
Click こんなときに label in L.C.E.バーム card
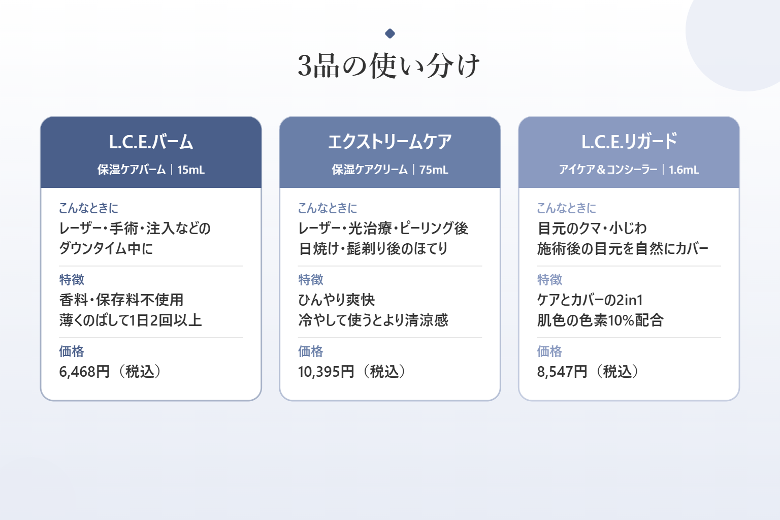pyautogui.click(x=88, y=208)
